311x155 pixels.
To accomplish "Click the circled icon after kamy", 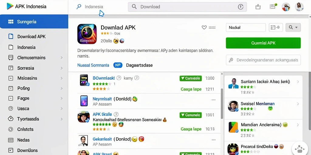I will [137, 78].
